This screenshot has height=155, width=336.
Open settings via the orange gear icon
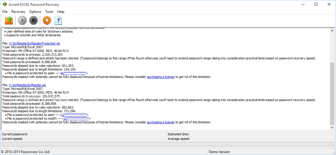pos(47,21)
